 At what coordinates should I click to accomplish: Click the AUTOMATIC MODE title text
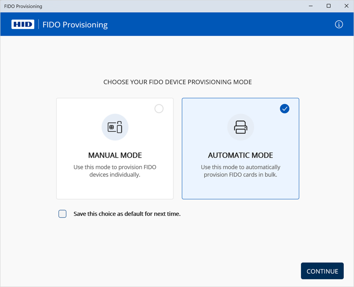point(241,155)
